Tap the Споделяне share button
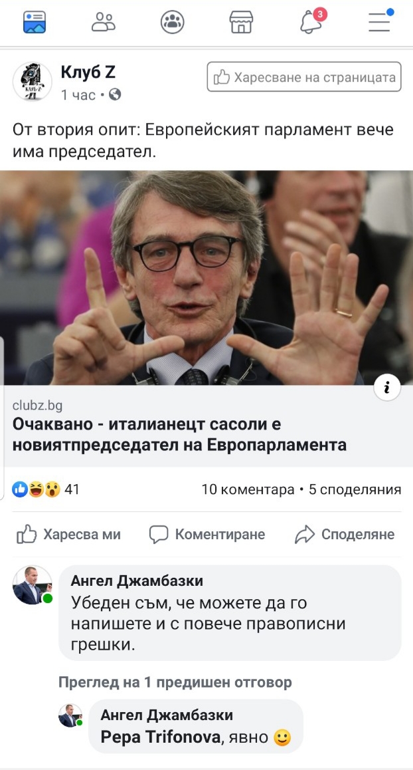This screenshot has height=770, width=413. click(345, 535)
